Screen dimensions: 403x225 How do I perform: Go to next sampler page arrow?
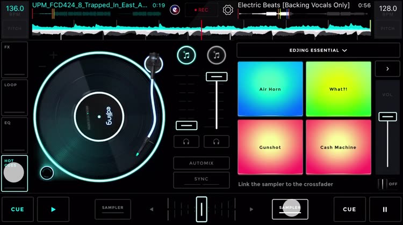pos(387,69)
